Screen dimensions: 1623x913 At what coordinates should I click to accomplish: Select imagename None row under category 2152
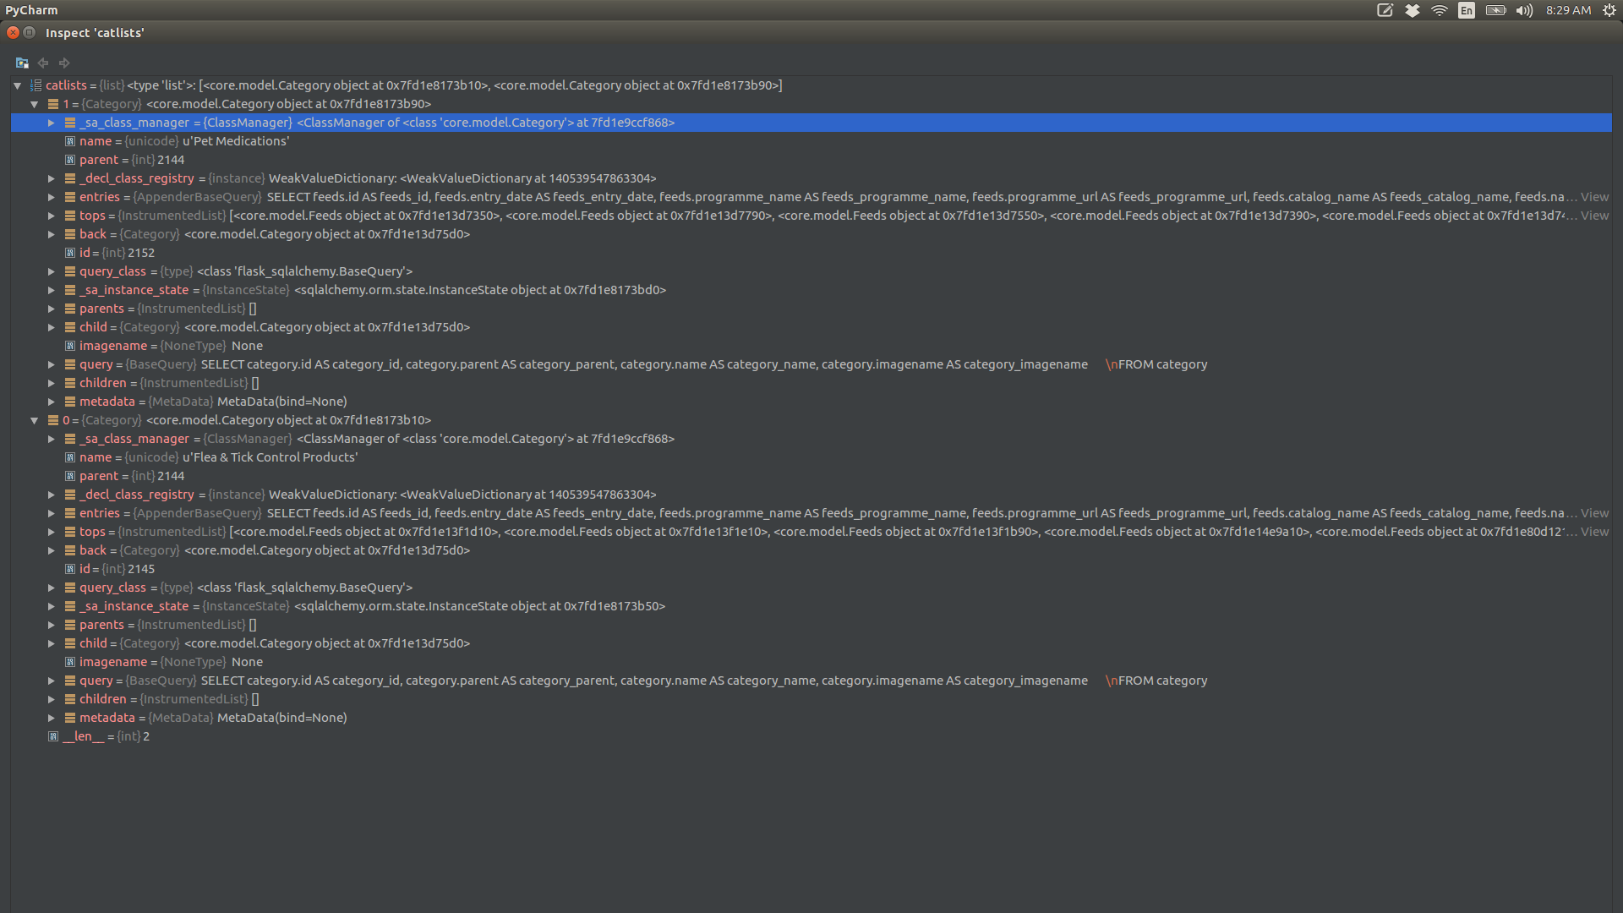coord(811,346)
